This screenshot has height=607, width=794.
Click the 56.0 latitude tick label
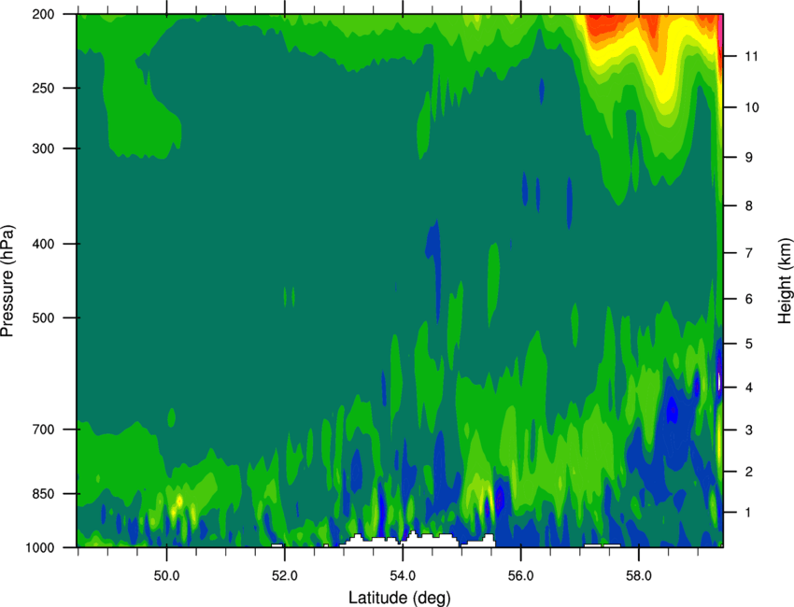pos(521,576)
